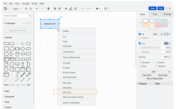
Task: Choose Duplicate from context menu
Action: 76,46
